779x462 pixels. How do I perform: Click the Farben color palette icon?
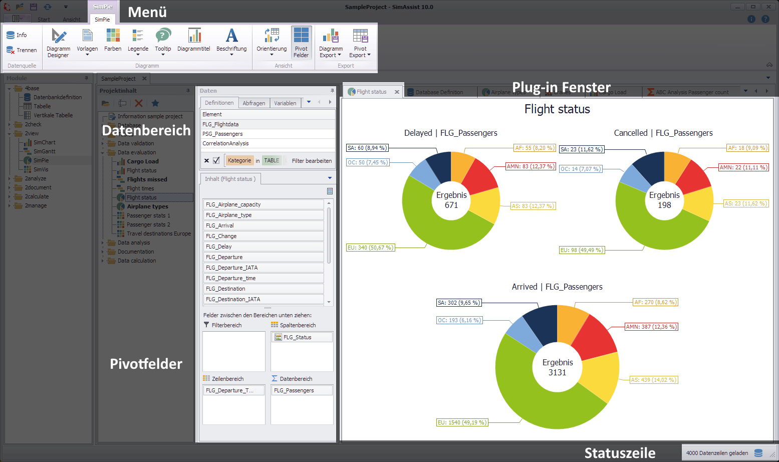(113, 36)
